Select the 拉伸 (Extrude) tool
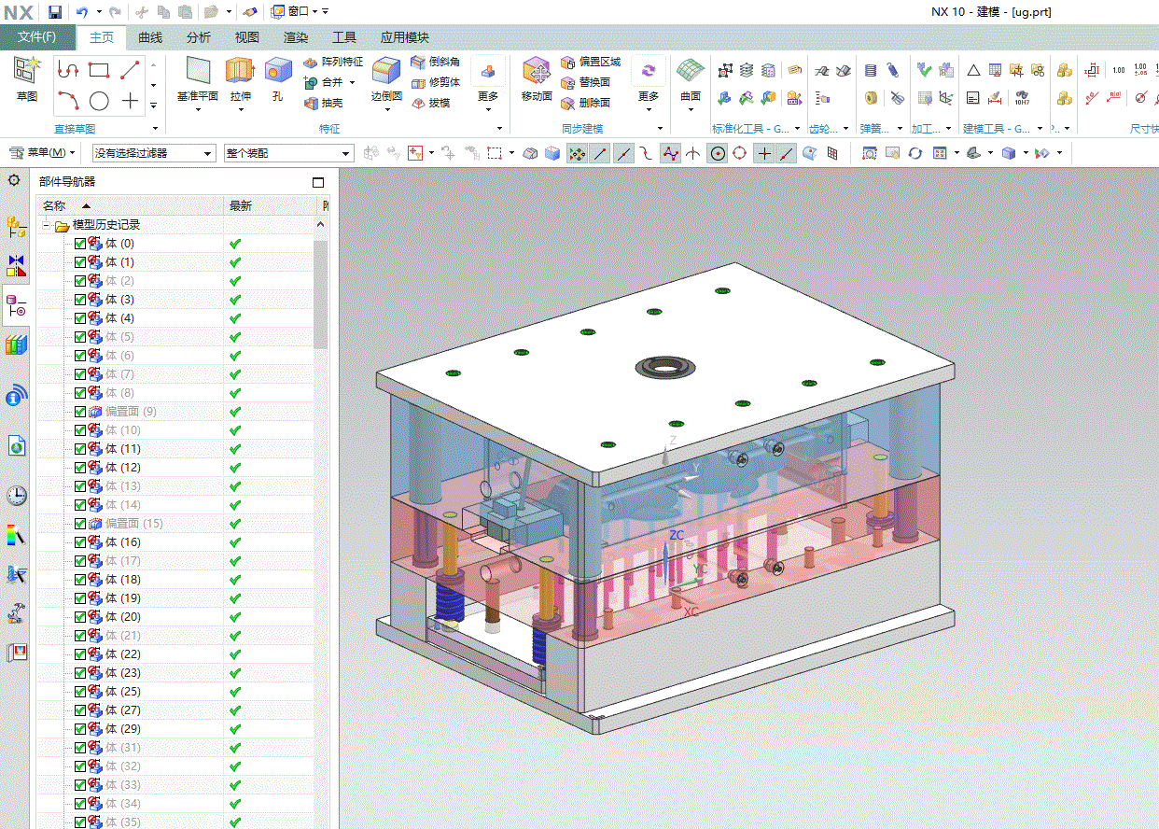 tap(240, 71)
